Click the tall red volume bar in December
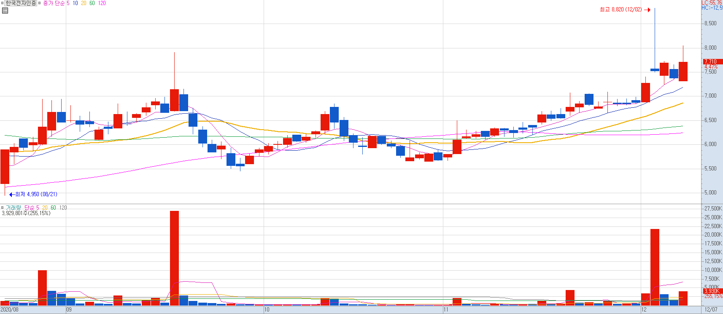 [x=655, y=267]
